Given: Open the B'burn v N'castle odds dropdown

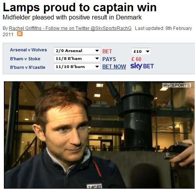Looking at the screenshot, I should pyautogui.click(x=77, y=66).
